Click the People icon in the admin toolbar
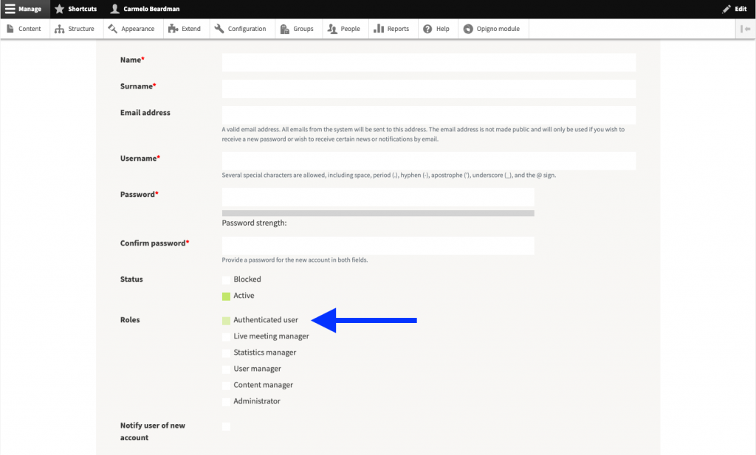The width and height of the screenshot is (756, 455). 332,29
